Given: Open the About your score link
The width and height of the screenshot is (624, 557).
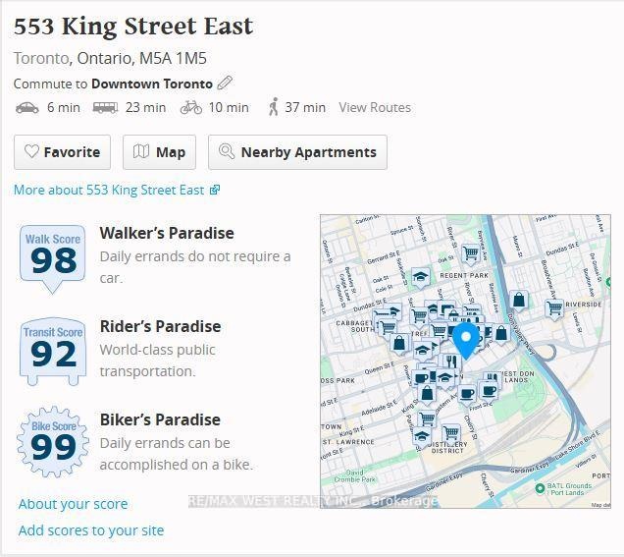Looking at the screenshot, I should 73,504.
